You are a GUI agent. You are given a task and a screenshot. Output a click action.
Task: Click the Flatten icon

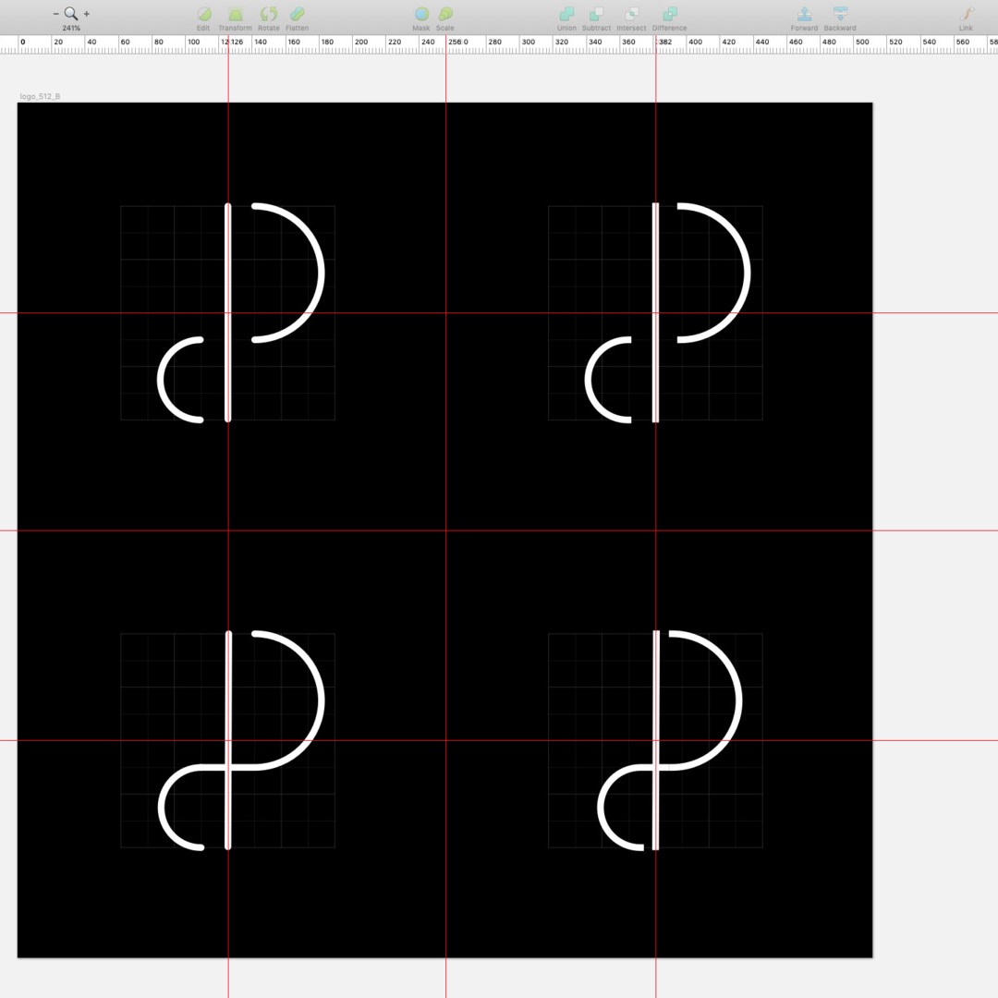[x=298, y=14]
